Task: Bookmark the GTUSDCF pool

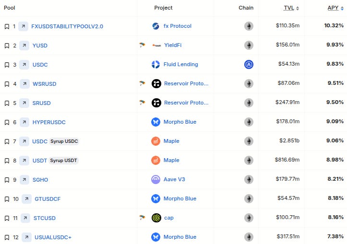Action: click(7, 199)
